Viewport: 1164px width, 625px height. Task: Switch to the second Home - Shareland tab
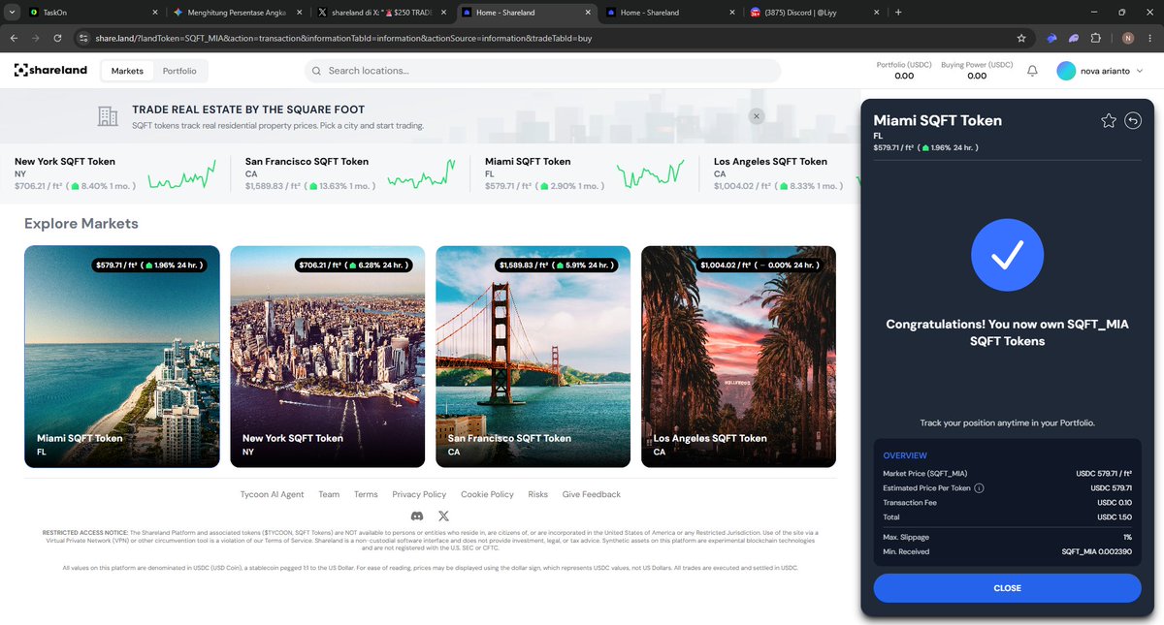click(669, 13)
